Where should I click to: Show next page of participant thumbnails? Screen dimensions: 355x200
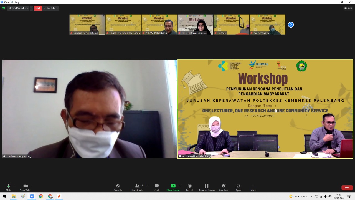coord(291,25)
